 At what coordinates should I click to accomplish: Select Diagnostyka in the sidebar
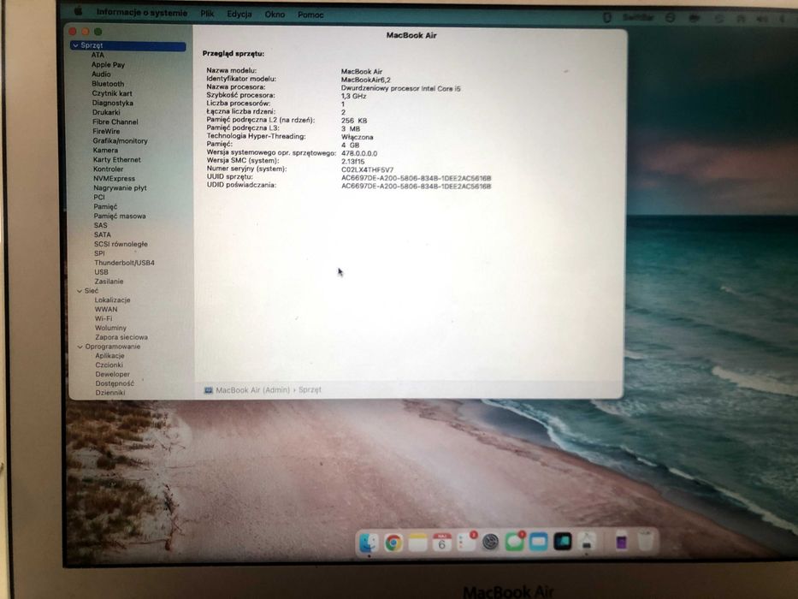click(x=113, y=103)
